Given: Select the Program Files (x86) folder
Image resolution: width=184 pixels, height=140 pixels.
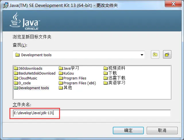Looking at the screenshot, I should pos(77,83).
